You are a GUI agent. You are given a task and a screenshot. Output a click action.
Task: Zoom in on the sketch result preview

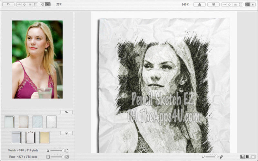(x=229, y=5)
